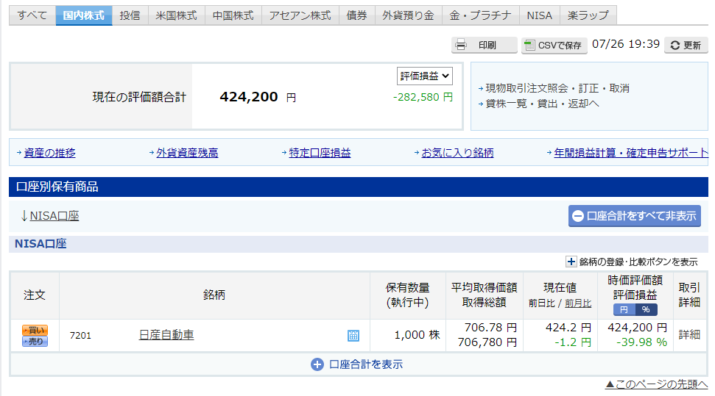The height and width of the screenshot is (396, 715).
Task: Click total cost 706,780 円
Action: point(487,342)
